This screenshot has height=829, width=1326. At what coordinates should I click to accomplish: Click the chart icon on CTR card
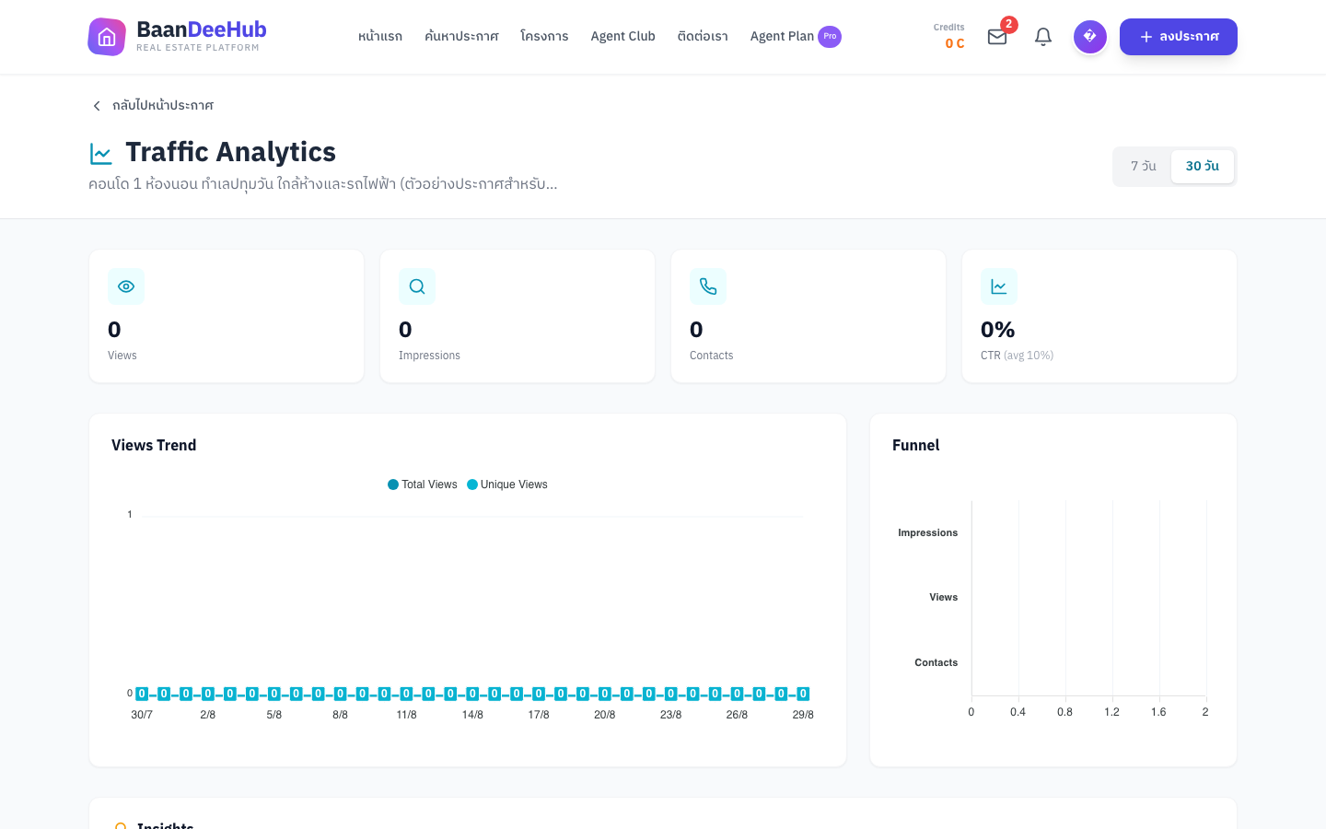click(999, 286)
